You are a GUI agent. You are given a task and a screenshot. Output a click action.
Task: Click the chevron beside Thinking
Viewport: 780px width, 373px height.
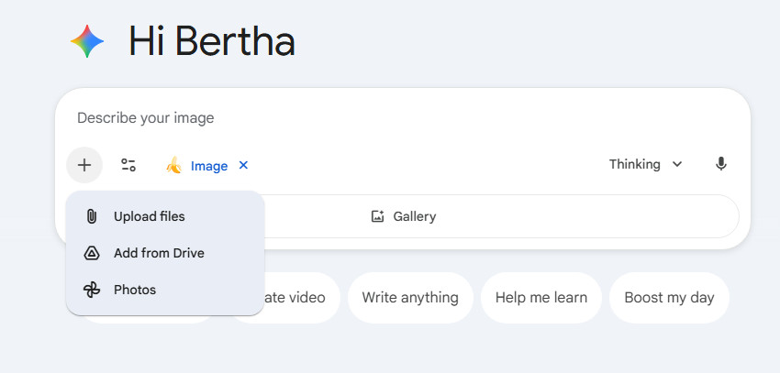point(677,164)
